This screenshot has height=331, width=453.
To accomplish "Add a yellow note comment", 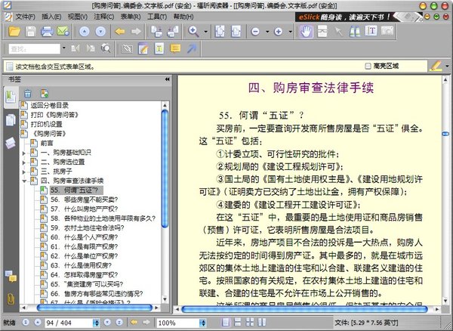I will point(175,48).
